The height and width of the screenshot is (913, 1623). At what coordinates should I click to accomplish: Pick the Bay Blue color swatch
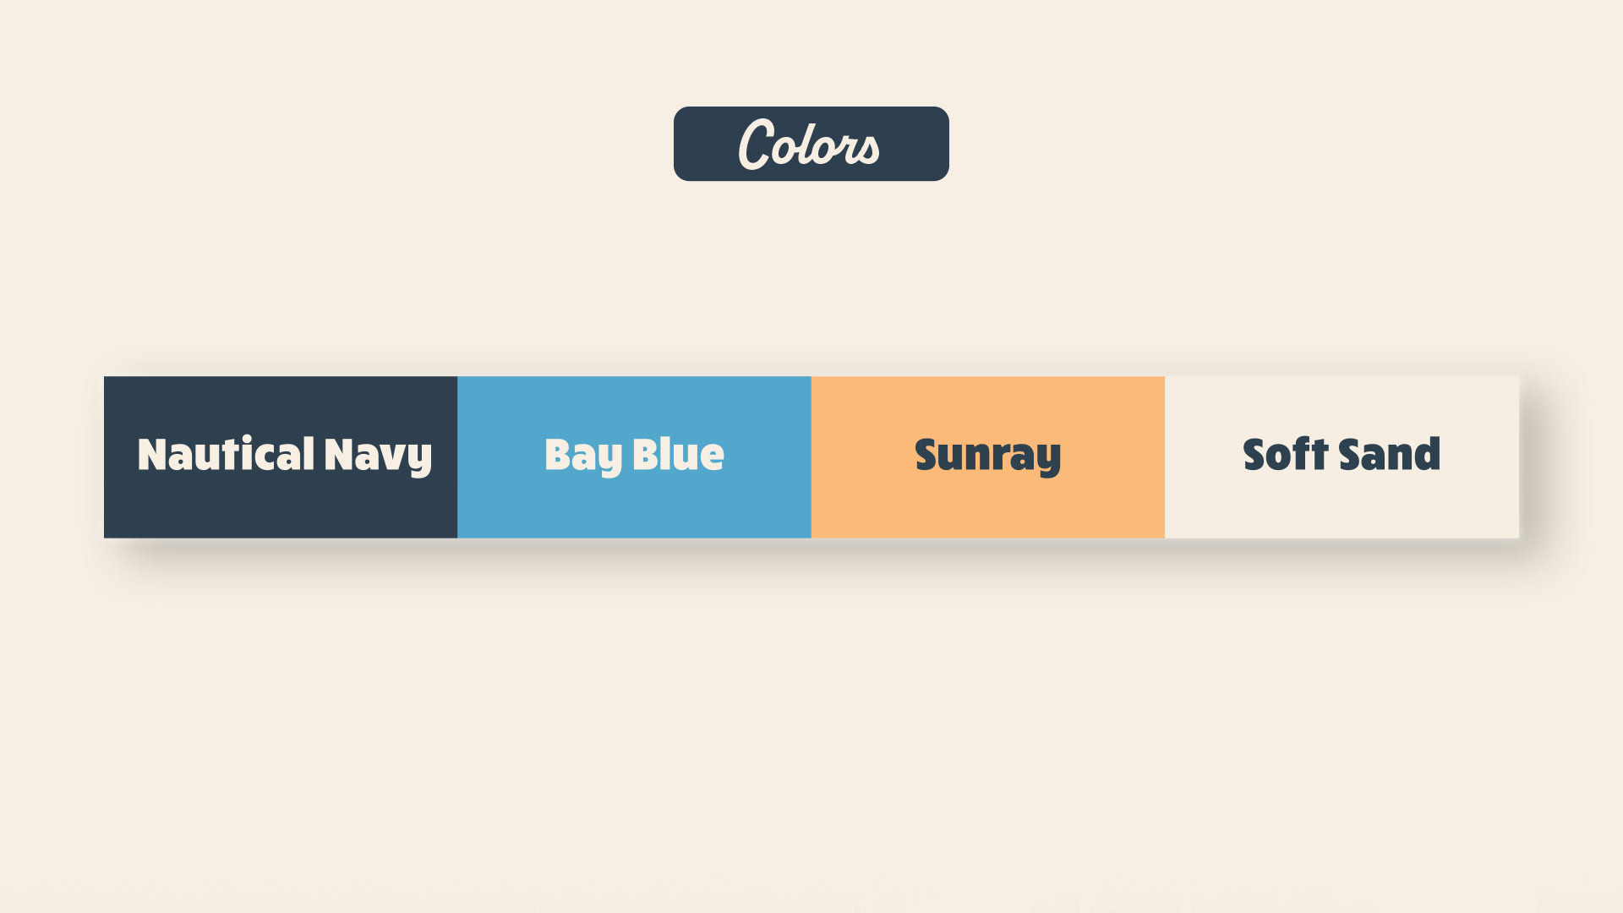(x=634, y=457)
